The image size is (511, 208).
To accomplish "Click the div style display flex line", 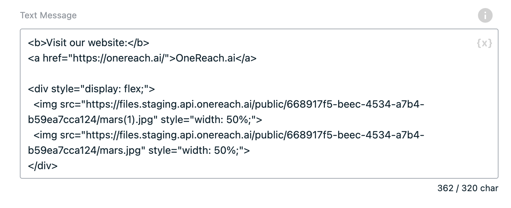I will (x=91, y=89).
